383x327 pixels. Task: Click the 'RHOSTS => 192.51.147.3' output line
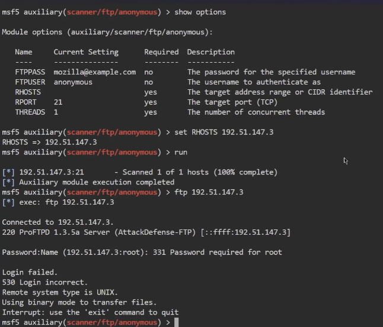(x=50, y=142)
